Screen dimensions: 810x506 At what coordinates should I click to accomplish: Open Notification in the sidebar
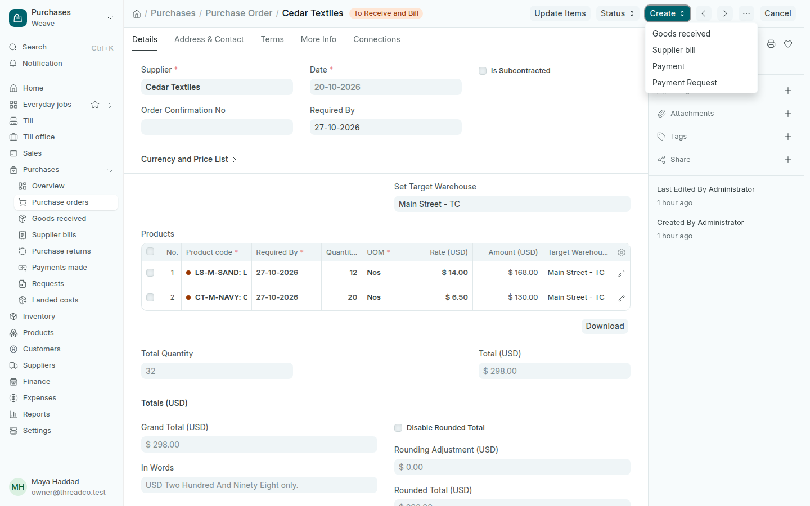coord(62,64)
